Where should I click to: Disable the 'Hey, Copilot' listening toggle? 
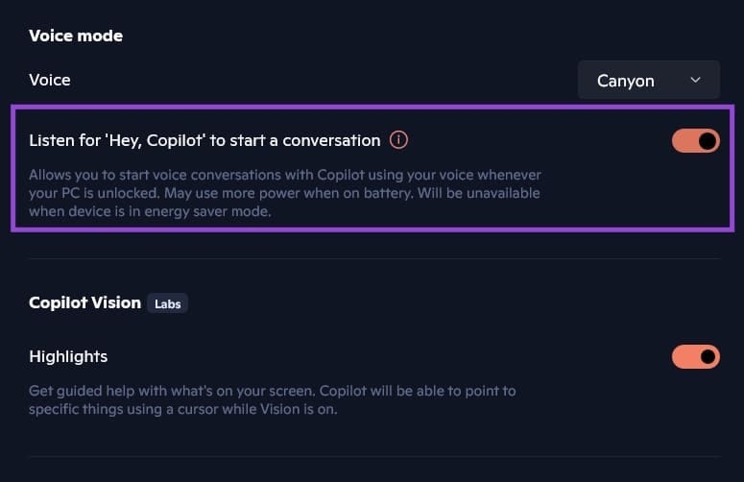click(695, 141)
